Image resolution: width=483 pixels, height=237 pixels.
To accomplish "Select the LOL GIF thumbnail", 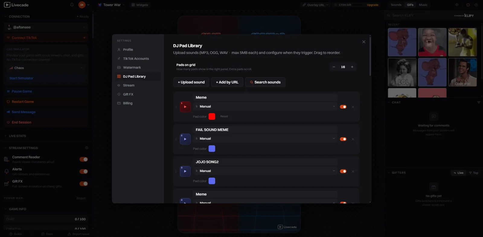I will coord(402,72).
